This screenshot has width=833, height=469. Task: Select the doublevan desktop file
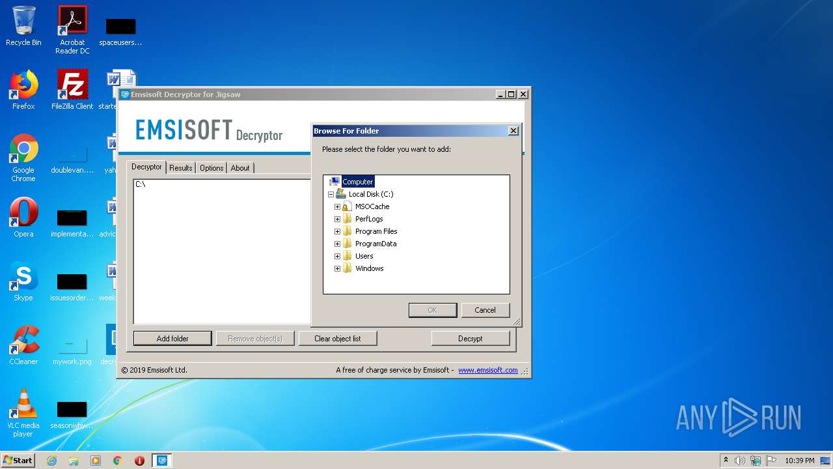[x=72, y=159]
